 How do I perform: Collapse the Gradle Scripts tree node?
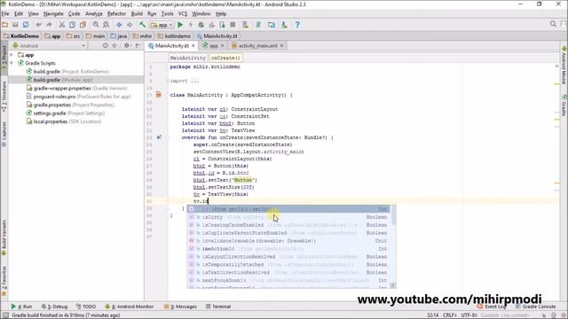(x=12, y=63)
